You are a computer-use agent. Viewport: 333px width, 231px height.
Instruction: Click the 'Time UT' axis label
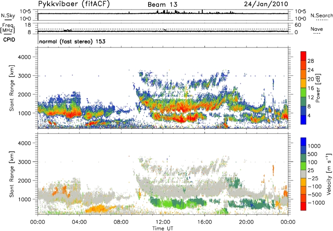(x=163, y=228)
